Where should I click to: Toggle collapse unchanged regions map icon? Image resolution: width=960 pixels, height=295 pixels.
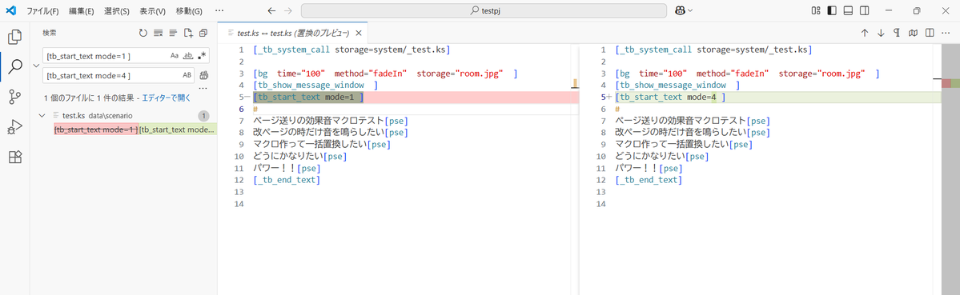[x=914, y=33]
